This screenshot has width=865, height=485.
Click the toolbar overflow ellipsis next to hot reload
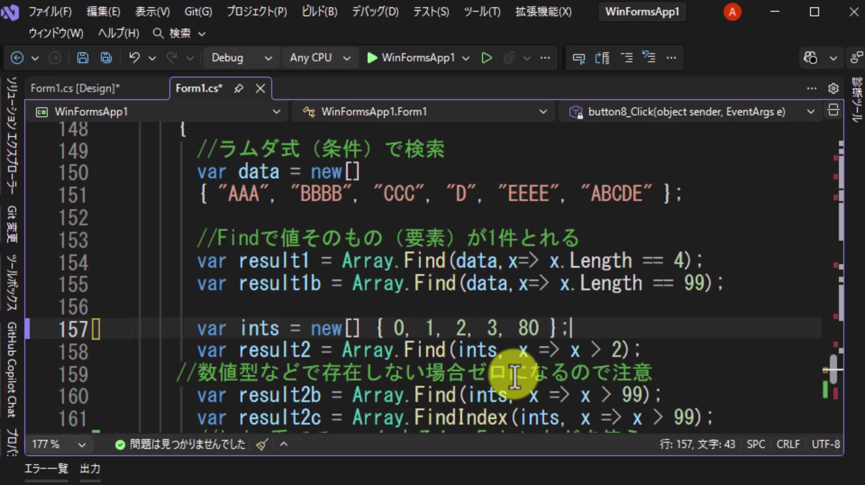(545, 58)
